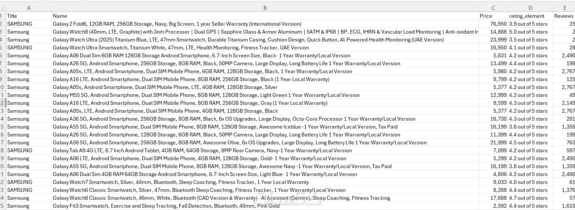The height and width of the screenshot is (210, 575).
Task: Select rating cell 5.0 out of 5 stars
Action: [x=530, y=32]
